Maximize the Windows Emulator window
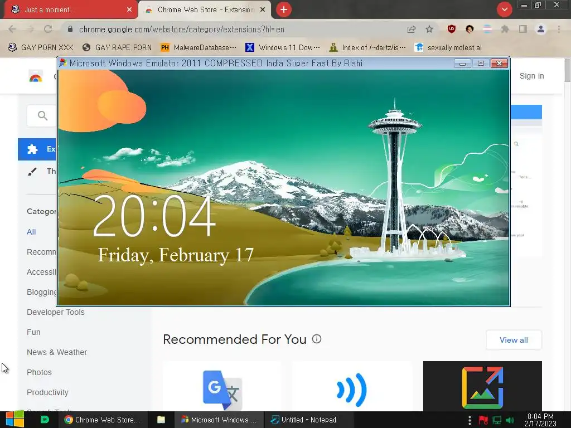The width and height of the screenshot is (571, 428). pos(481,64)
